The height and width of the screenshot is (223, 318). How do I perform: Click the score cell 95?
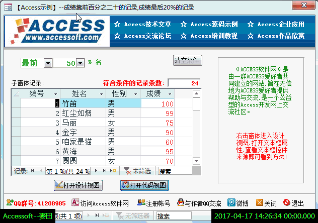pyautogui.click(x=157, y=151)
